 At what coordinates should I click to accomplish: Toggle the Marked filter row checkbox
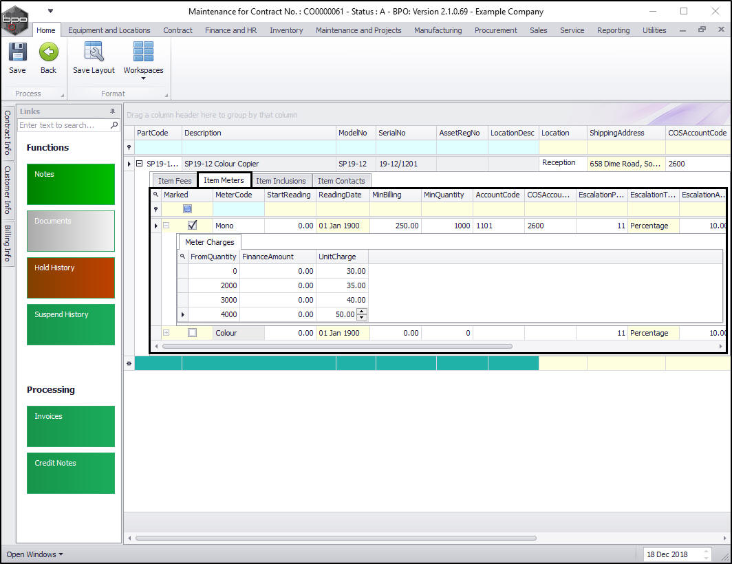187,208
